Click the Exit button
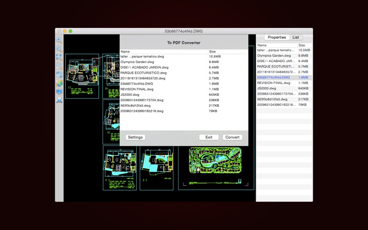This screenshot has width=368, height=230. 209,137
